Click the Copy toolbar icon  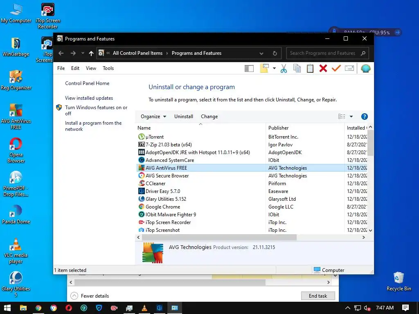[297, 68]
